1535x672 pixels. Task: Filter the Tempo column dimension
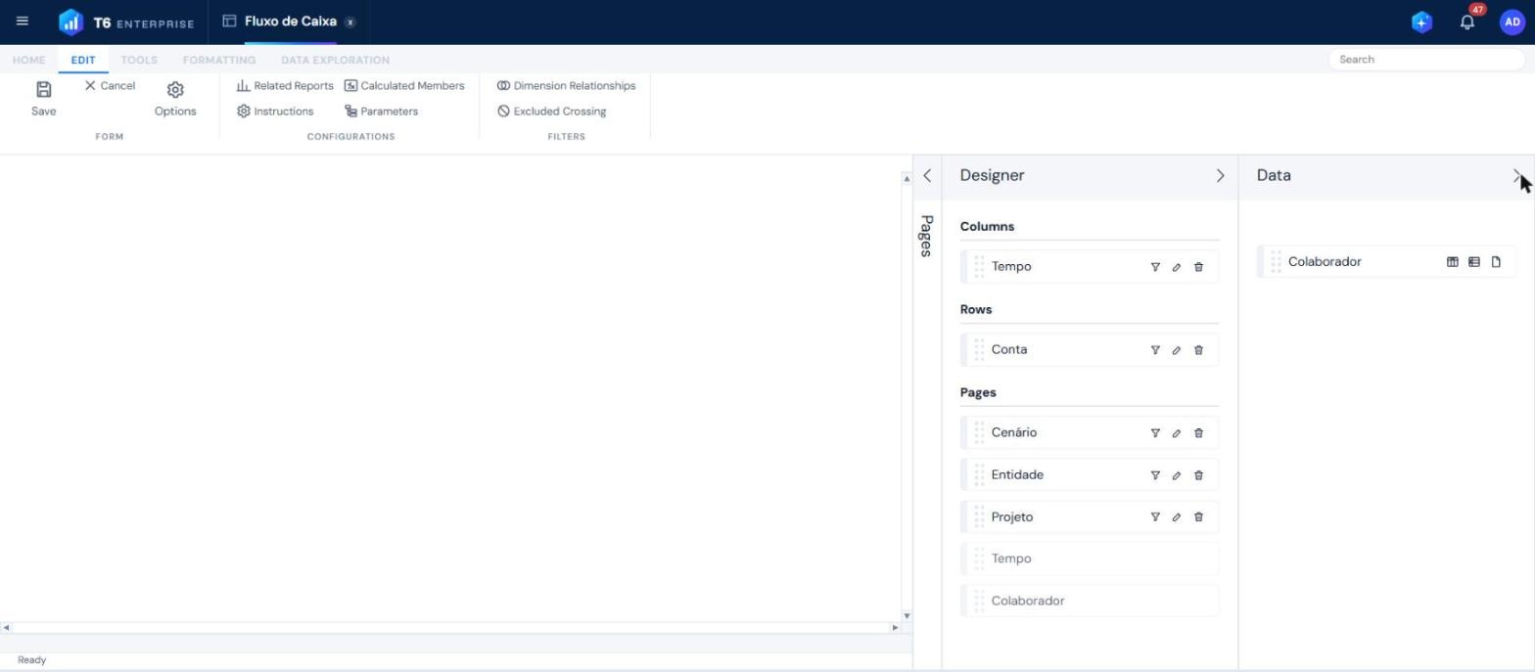(1155, 267)
